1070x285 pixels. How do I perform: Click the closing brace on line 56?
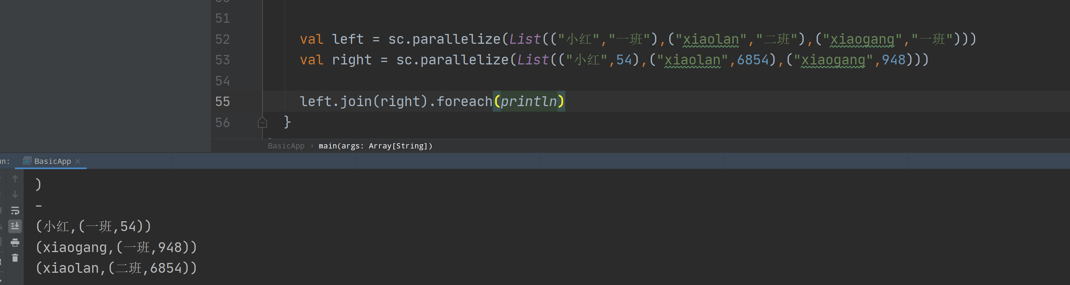pyautogui.click(x=287, y=122)
